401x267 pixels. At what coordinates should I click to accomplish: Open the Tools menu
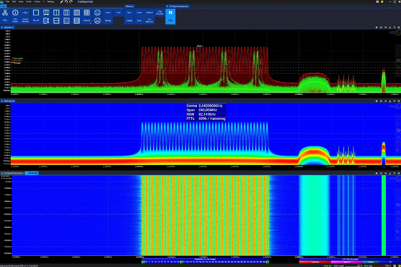[x=29, y=2]
